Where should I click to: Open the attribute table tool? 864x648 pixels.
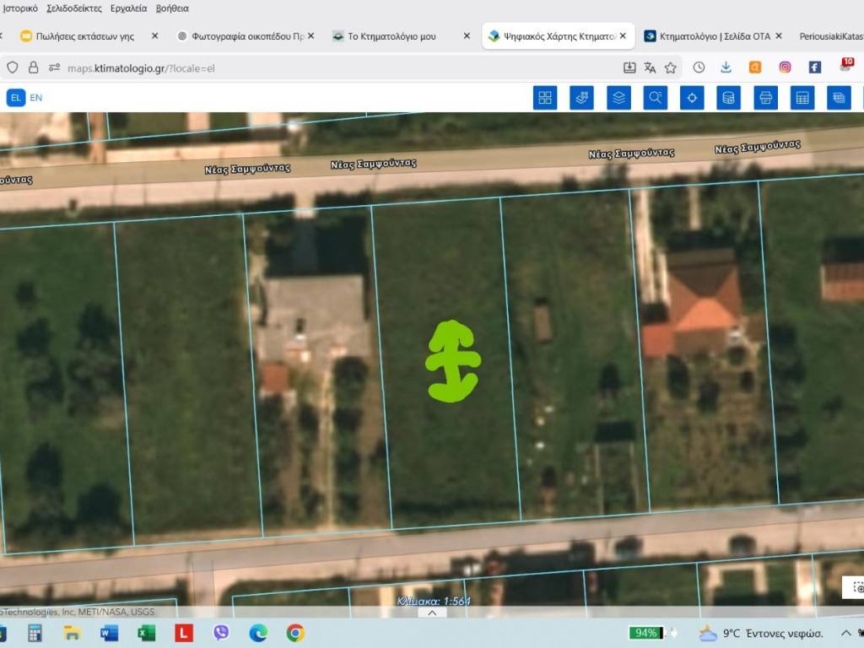[802, 98]
